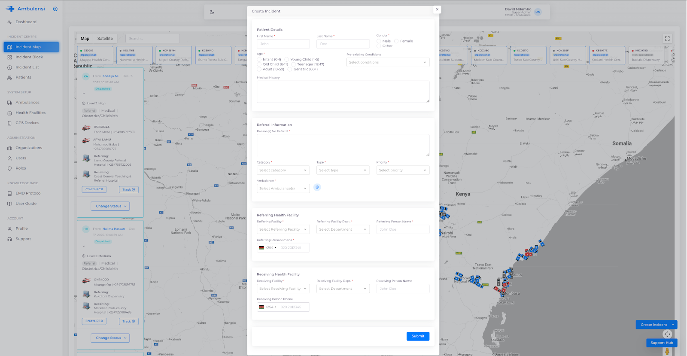Screen dimensions: 687x356
Task: Open Select Referring Facility dropdown
Action: point(283,229)
